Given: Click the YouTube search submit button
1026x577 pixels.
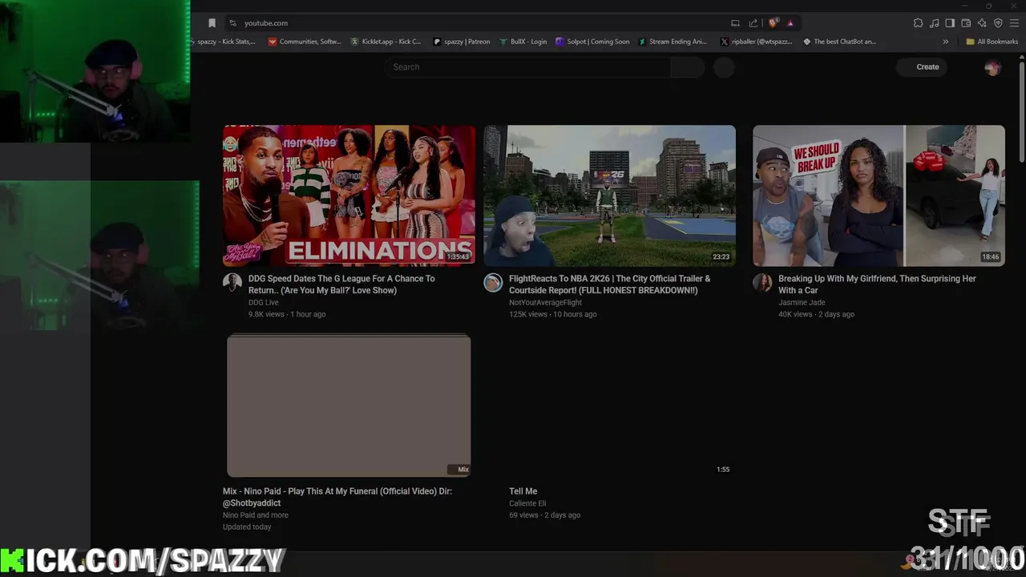Looking at the screenshot, I should pyautogui.click(x=687, y=67).
